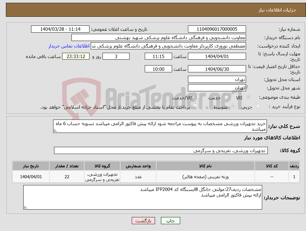Click the بازگشت button

pos(143,220)
